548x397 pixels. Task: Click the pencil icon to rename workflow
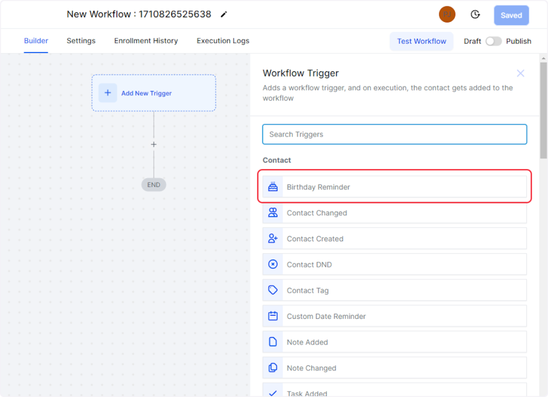[224, 14]
